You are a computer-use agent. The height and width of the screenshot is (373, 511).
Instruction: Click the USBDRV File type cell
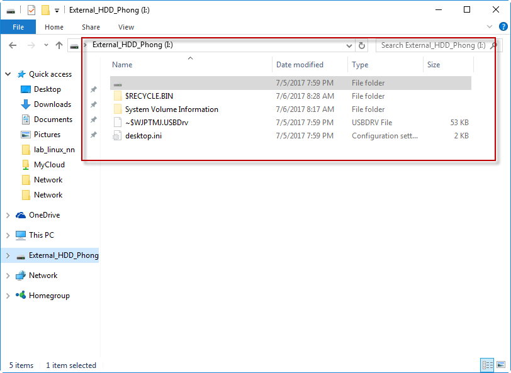372,123
